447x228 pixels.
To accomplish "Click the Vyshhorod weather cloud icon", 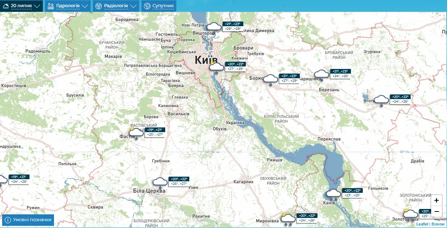I will 214,27.
